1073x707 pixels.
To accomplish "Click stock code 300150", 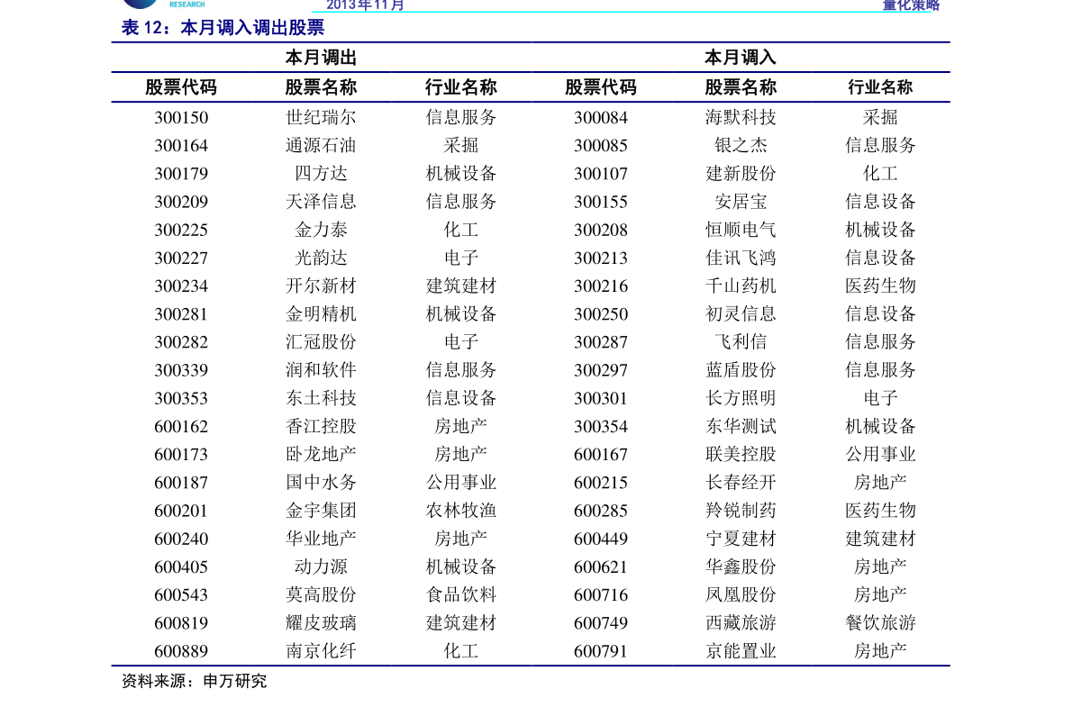I will (x=181, y=118).
